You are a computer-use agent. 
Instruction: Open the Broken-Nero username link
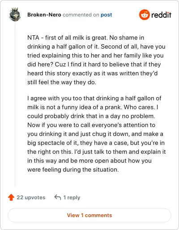(x=44, y=15)
